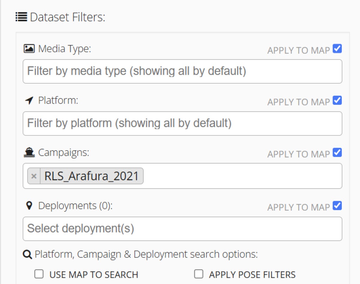The width and height of the screenshot is (360, 284).
Task: Open the platform filter dropdown
Action: click(x=182, y=123)
